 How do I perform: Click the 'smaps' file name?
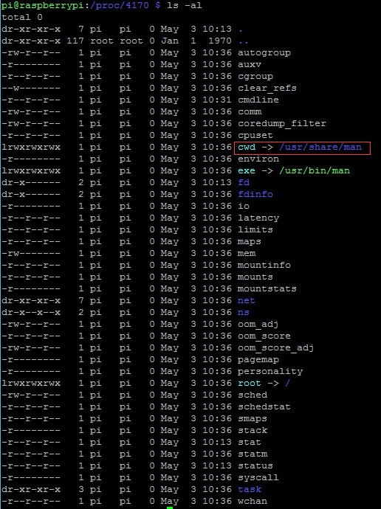pyautogui.click(x=253, y=419)
